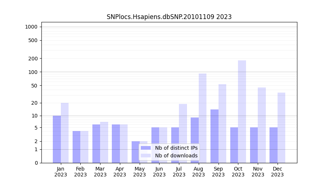Click the Jan 2023 distinct IPs bar
The image size is (330, 183).
coord(57,139)
